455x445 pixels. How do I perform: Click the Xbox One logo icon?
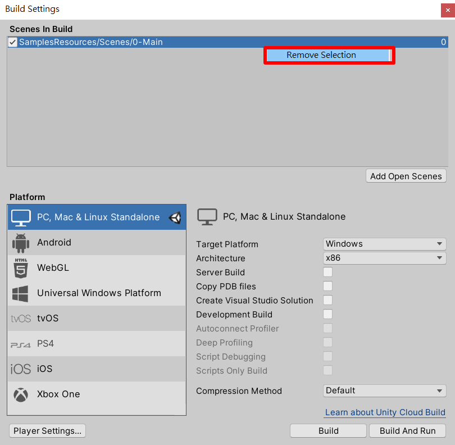pyautogui.click(x=21, y=395)
